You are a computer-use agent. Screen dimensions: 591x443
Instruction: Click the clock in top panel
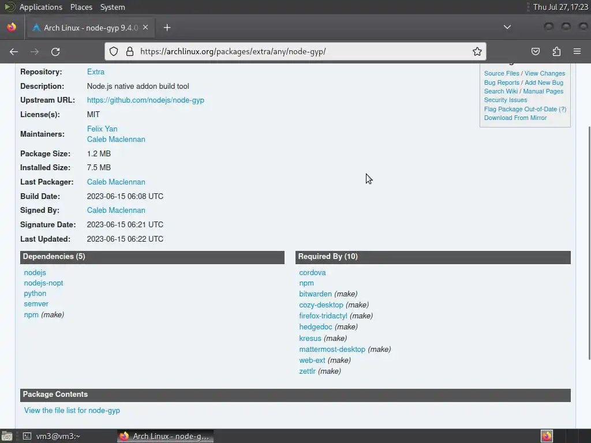560,7
